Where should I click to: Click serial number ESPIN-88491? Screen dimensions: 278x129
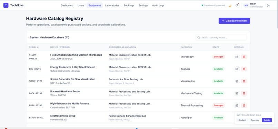click(36, 118)
